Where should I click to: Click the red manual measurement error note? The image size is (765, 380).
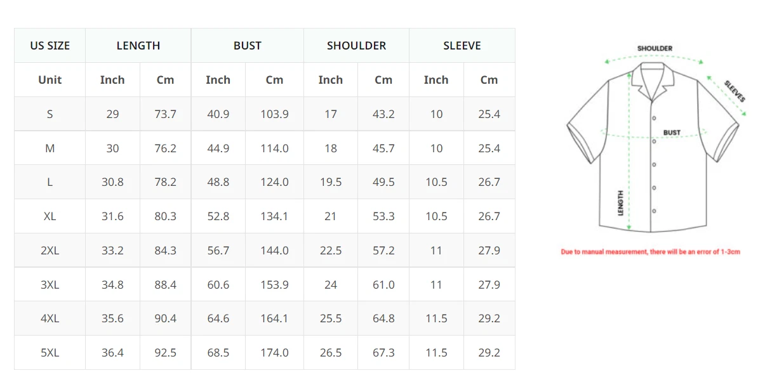[650, 252]
